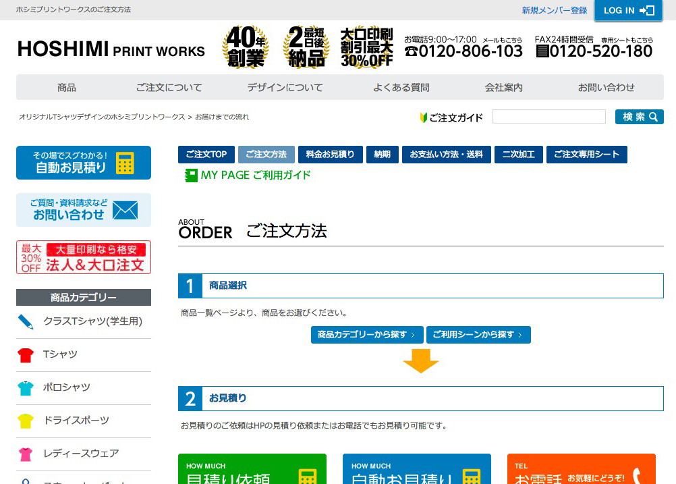
Task: Click the 大口印刷割引最大30%OFF badge
Action: pos(367,47)
